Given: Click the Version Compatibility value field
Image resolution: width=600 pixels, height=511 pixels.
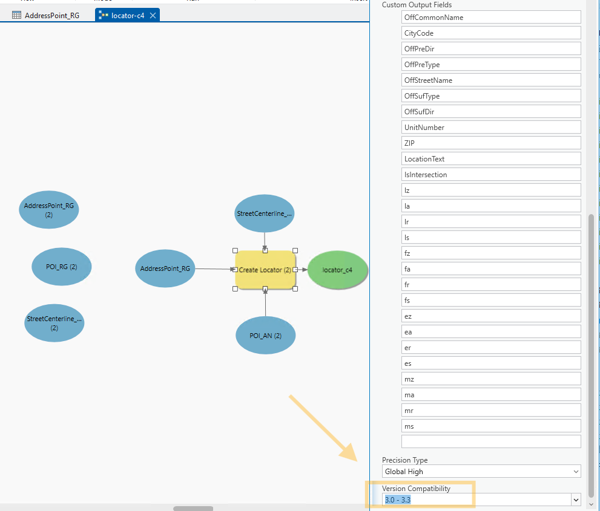Looking at the screenshot, I should pyautogui.click(x=475, y=500).
